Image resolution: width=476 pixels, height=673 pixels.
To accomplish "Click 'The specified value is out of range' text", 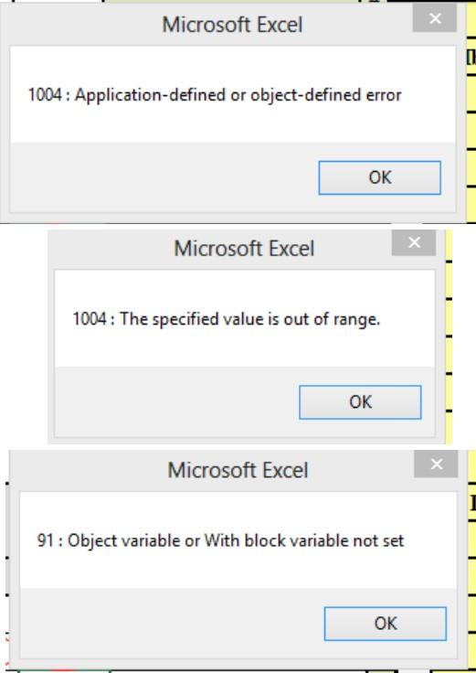I will [x=249, y=319].
